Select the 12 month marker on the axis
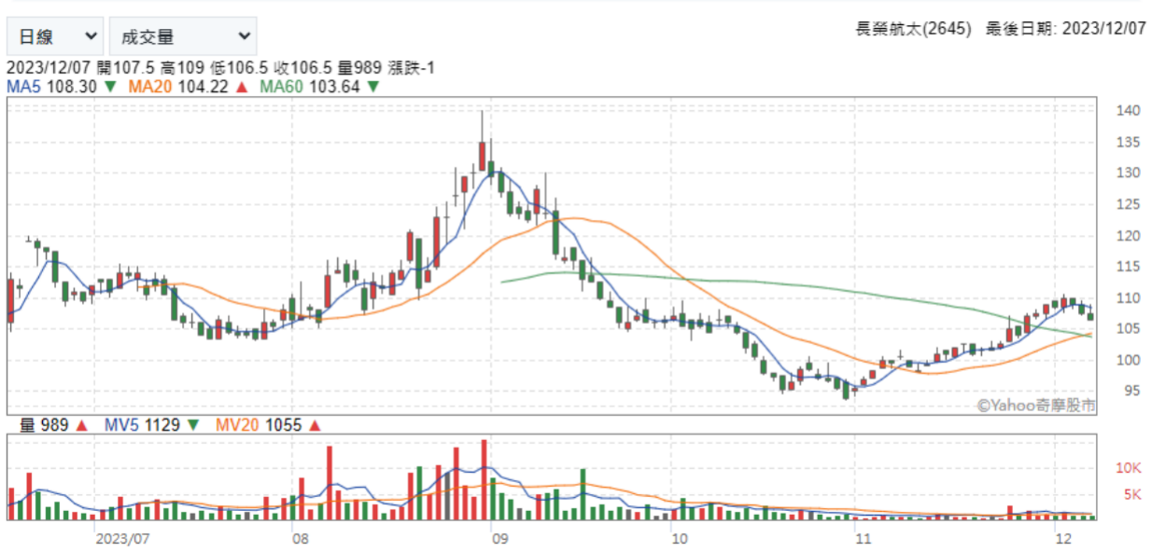This screenshot has width=1152, height=552. tap(1061, 539)
